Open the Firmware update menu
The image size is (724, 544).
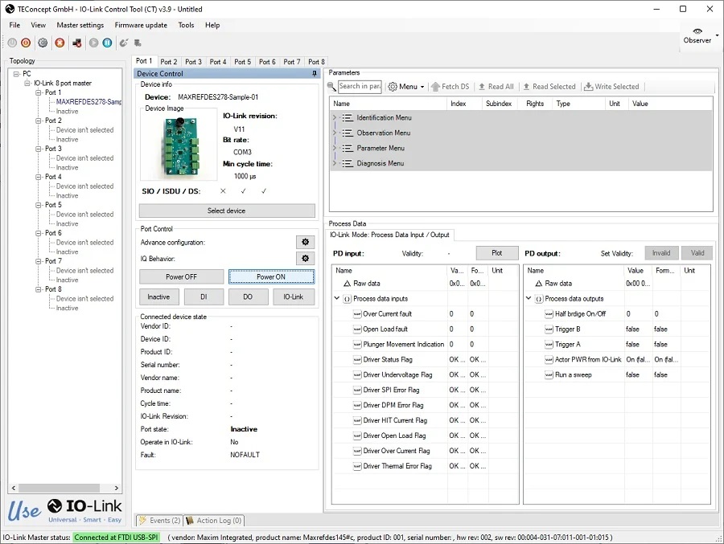pos(141,25)
